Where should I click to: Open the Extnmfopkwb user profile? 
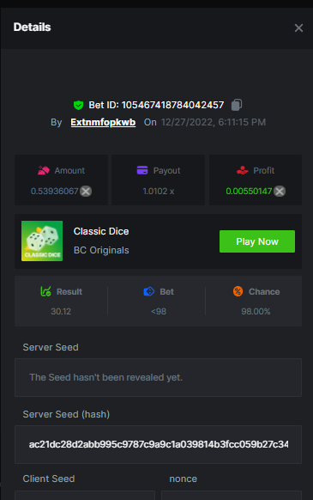[103, 122]
